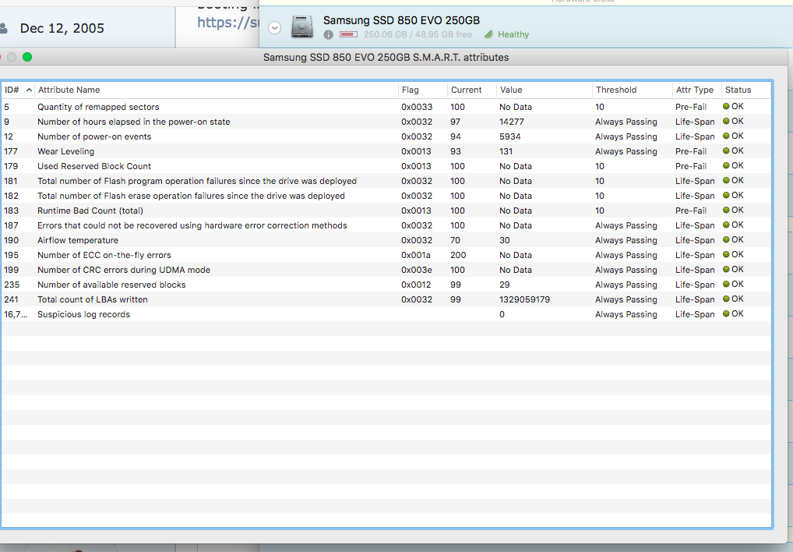Screen dimensions: 793x552
Task: Select the Wear Leveling attribute row
Action: point(386,151)
